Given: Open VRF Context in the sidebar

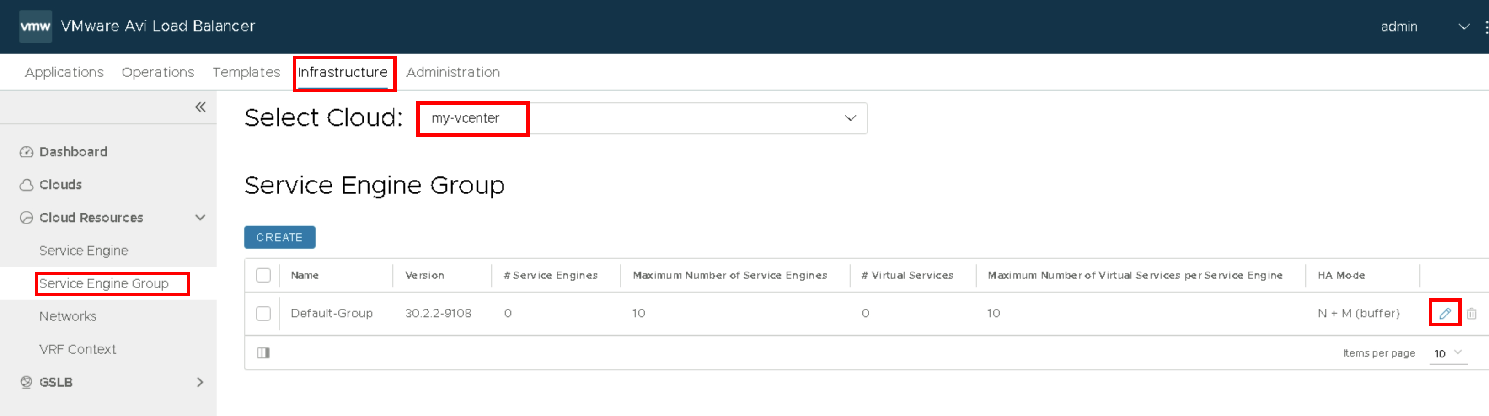Looking at the screenshot, I should coord(77,350).
